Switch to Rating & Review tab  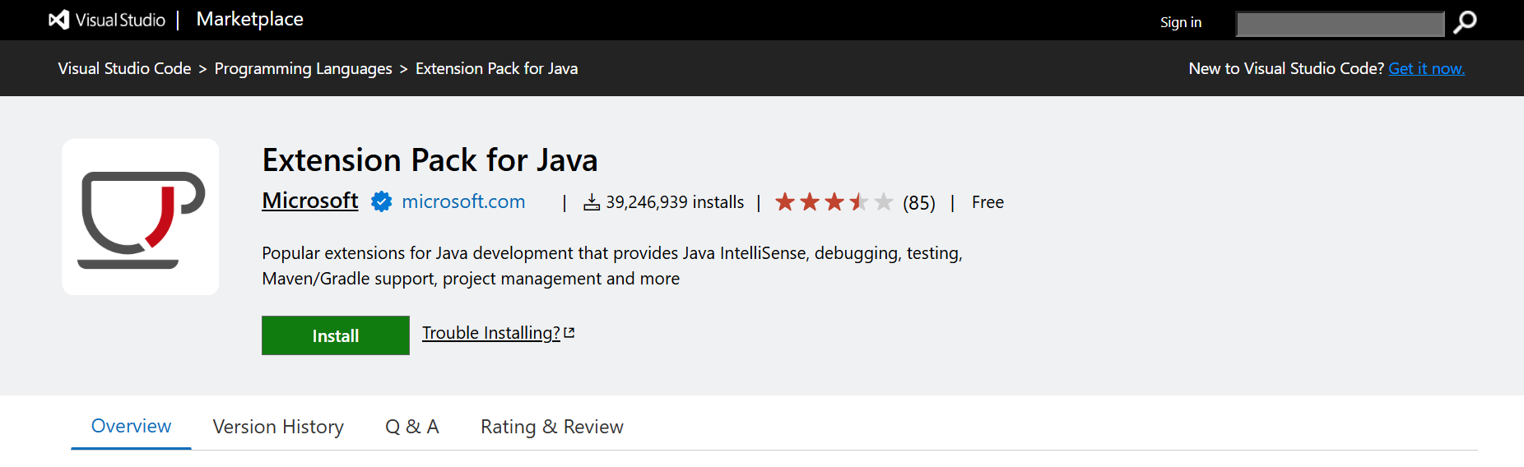[x=552, y=427]
